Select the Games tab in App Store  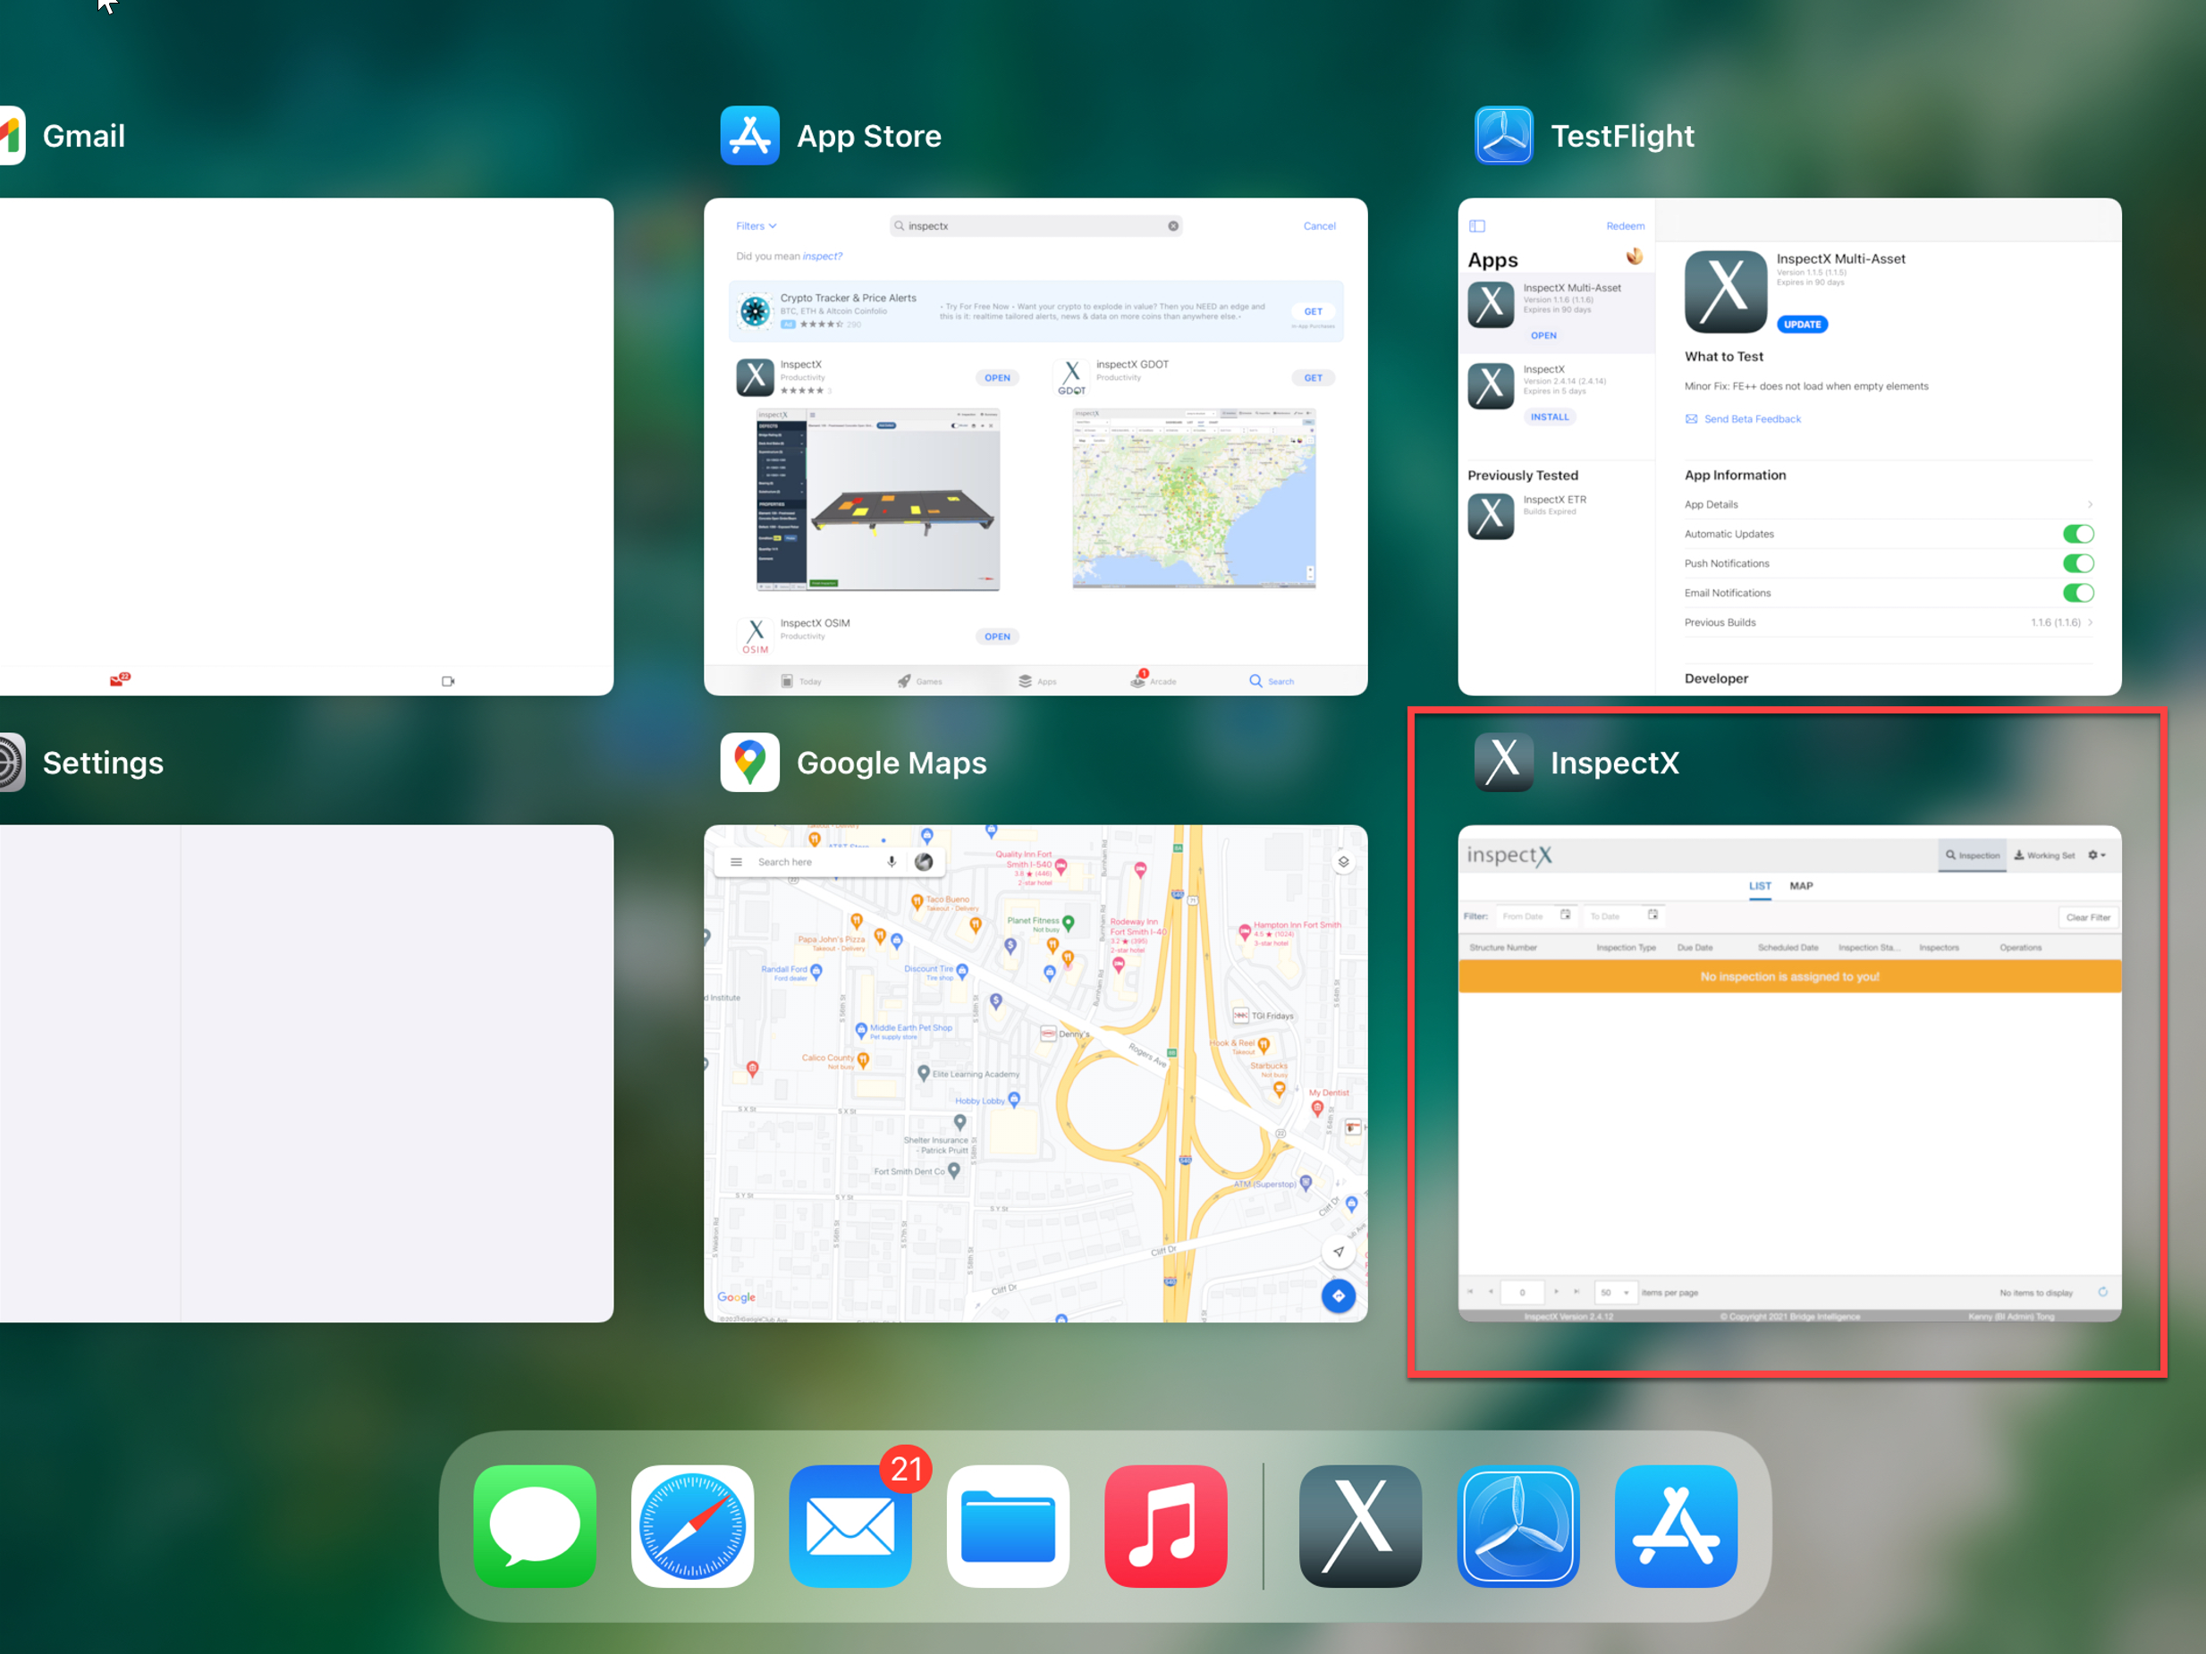[x=918, y=681]
